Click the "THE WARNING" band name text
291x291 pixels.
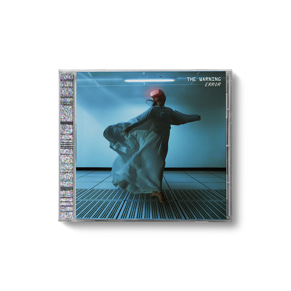(204, 79)
